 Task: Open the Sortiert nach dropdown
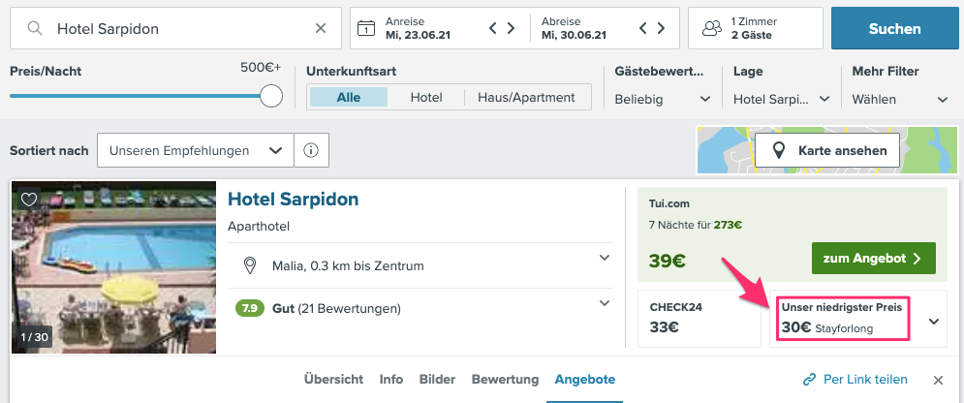195,150
